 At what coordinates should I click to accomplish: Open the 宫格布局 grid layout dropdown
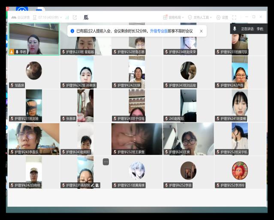172,18
